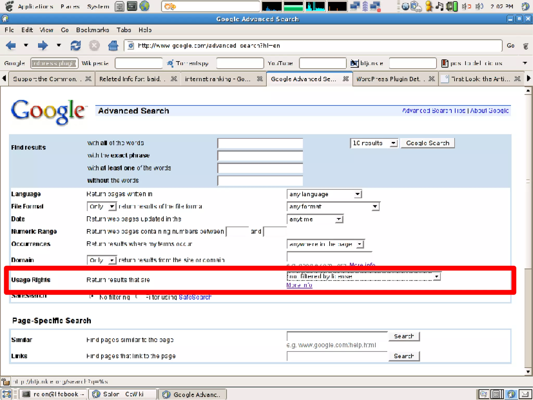
Task: Click the volume speaker icon in panel
Action: click(x=479, y=6)
